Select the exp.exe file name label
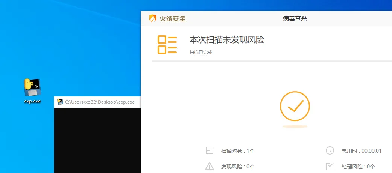 [x=32, y=101]
